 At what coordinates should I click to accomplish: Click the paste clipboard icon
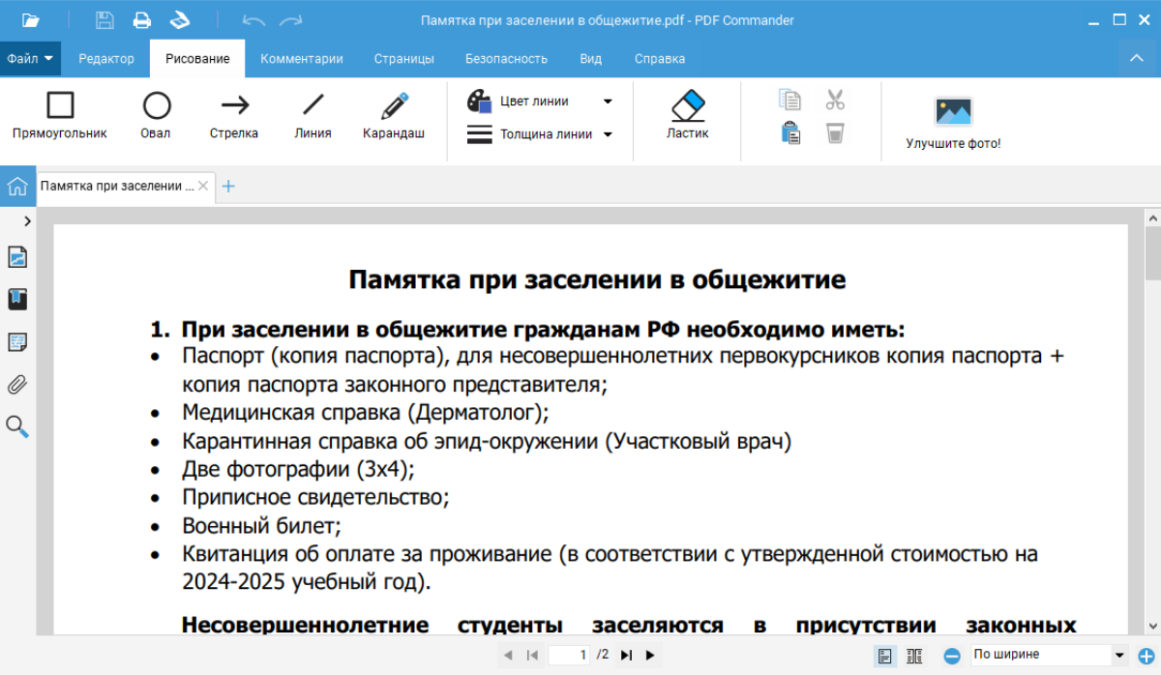pos(790,132)
